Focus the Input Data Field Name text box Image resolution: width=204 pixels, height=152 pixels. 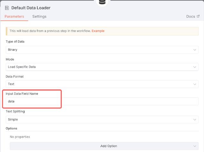(x=102, y=101)
